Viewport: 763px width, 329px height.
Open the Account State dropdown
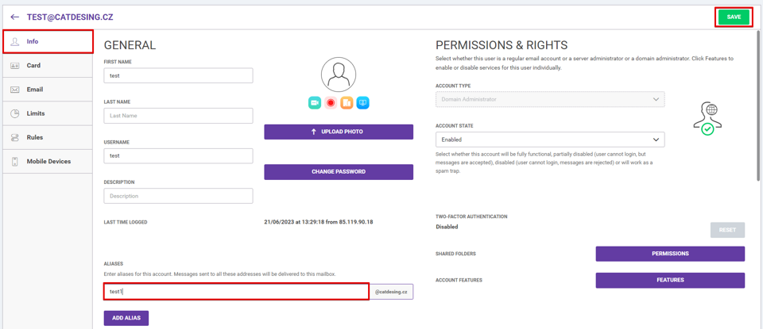pyautogui.click(x=550, y=140)
